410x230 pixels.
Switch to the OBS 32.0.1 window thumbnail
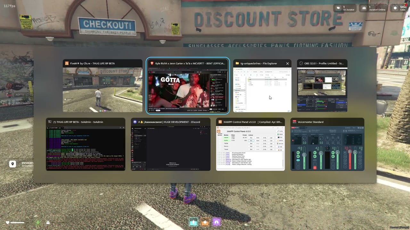(322, 86)
